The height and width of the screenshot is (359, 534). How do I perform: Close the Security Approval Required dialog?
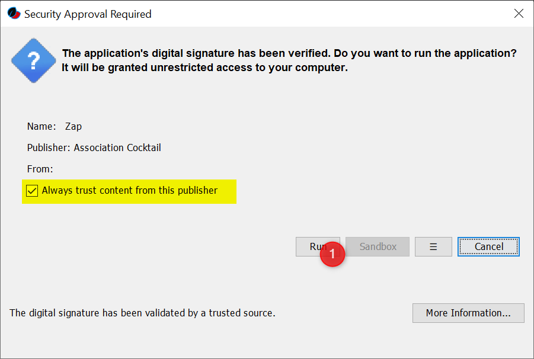click(519, 13)
